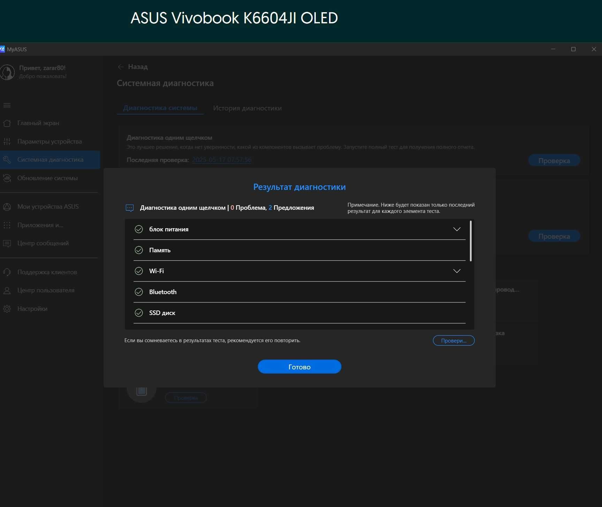Image resolution: width=602 pixels, height=507 pixels.
Task: Click the Результат диагностики heading
Action: [x=299, y=187]
